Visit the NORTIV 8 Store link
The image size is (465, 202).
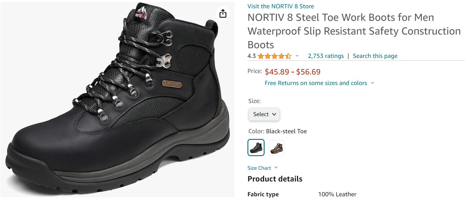pos(281,6)
